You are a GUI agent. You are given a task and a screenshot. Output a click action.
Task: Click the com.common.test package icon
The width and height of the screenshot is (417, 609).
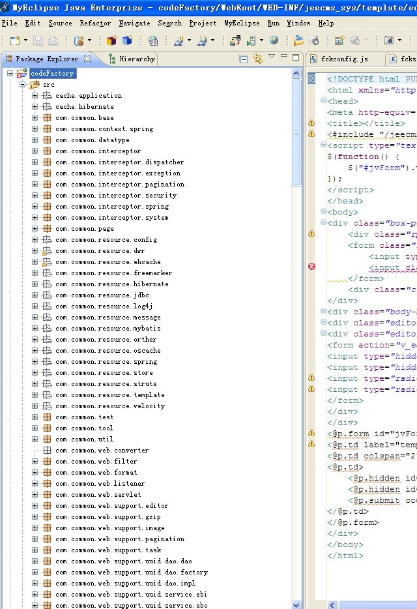(x=47, y=417)
